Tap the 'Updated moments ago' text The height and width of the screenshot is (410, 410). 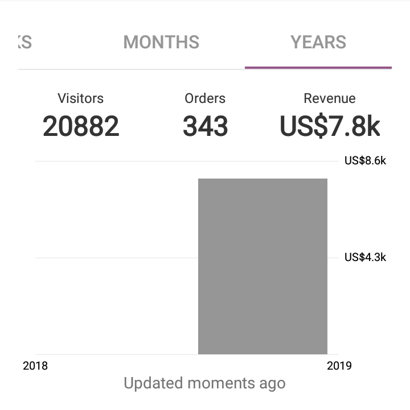coord(204,383)
